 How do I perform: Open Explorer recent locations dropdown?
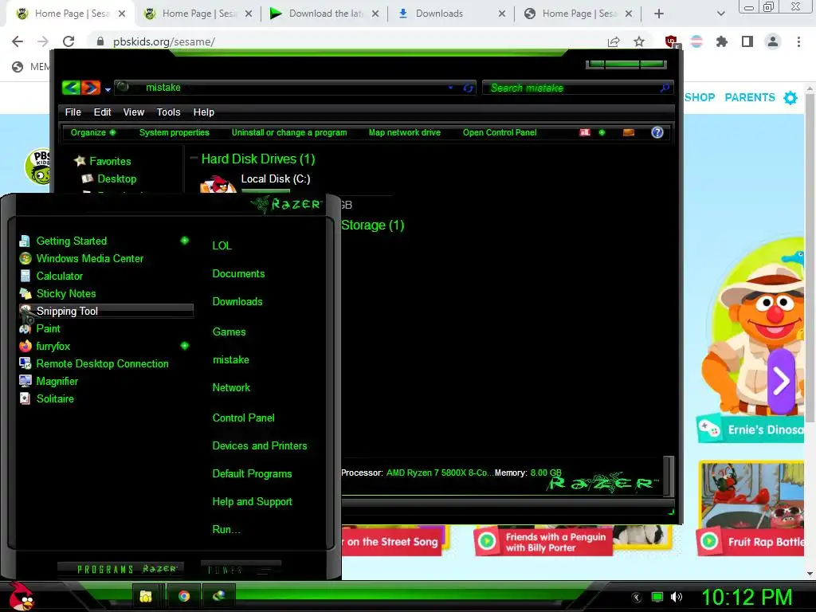[108, 89]
